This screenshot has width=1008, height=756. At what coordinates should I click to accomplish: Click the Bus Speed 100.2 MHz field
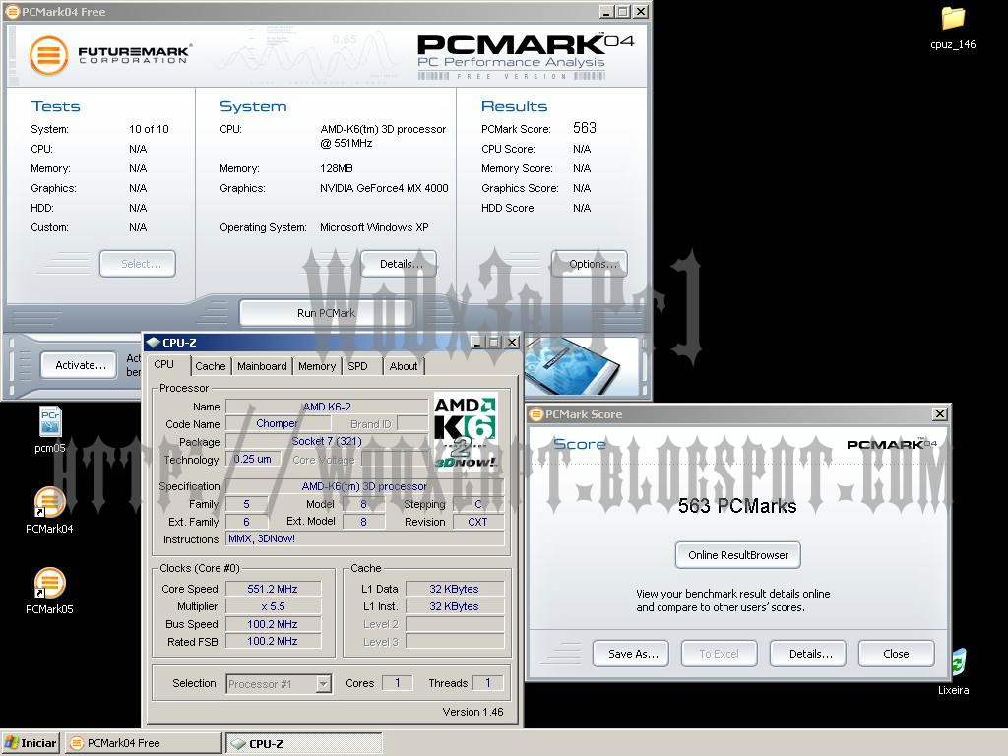pos(273,624)
